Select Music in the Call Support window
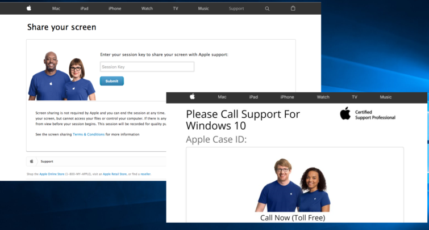Image resolution: width=429 pixels, height=230 pixels. pos(386,97)
